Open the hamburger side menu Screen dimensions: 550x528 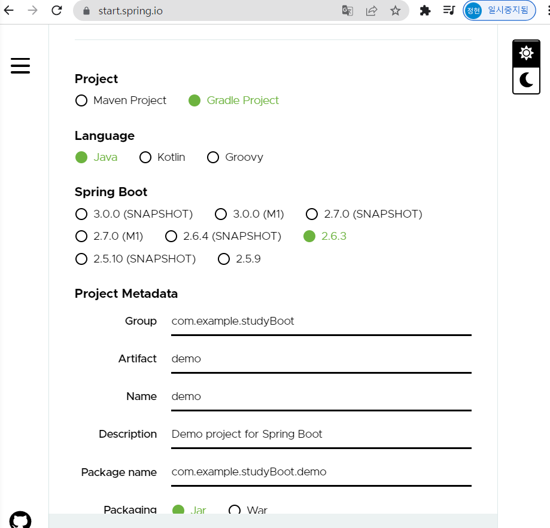click(20, 66)
